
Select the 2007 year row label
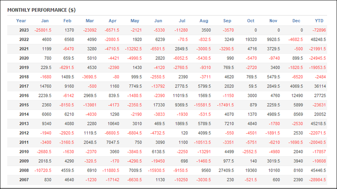point(24,180)
